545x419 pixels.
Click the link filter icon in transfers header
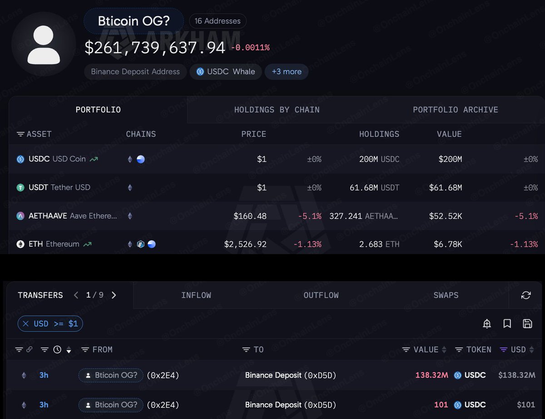(x=29, y=350)
